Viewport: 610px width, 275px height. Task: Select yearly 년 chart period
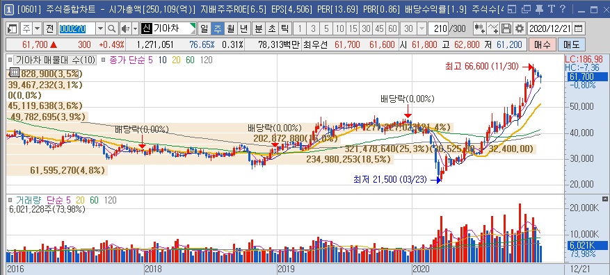coord(244,28)
